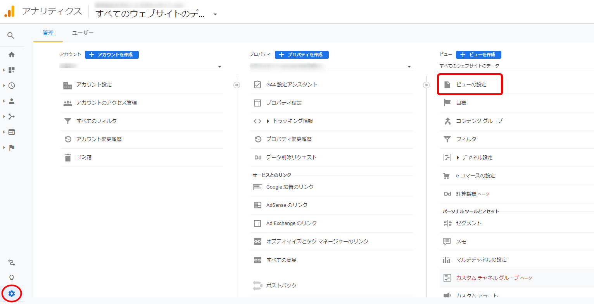Open Realtime clock icon in sidebar

coord(12,86)
